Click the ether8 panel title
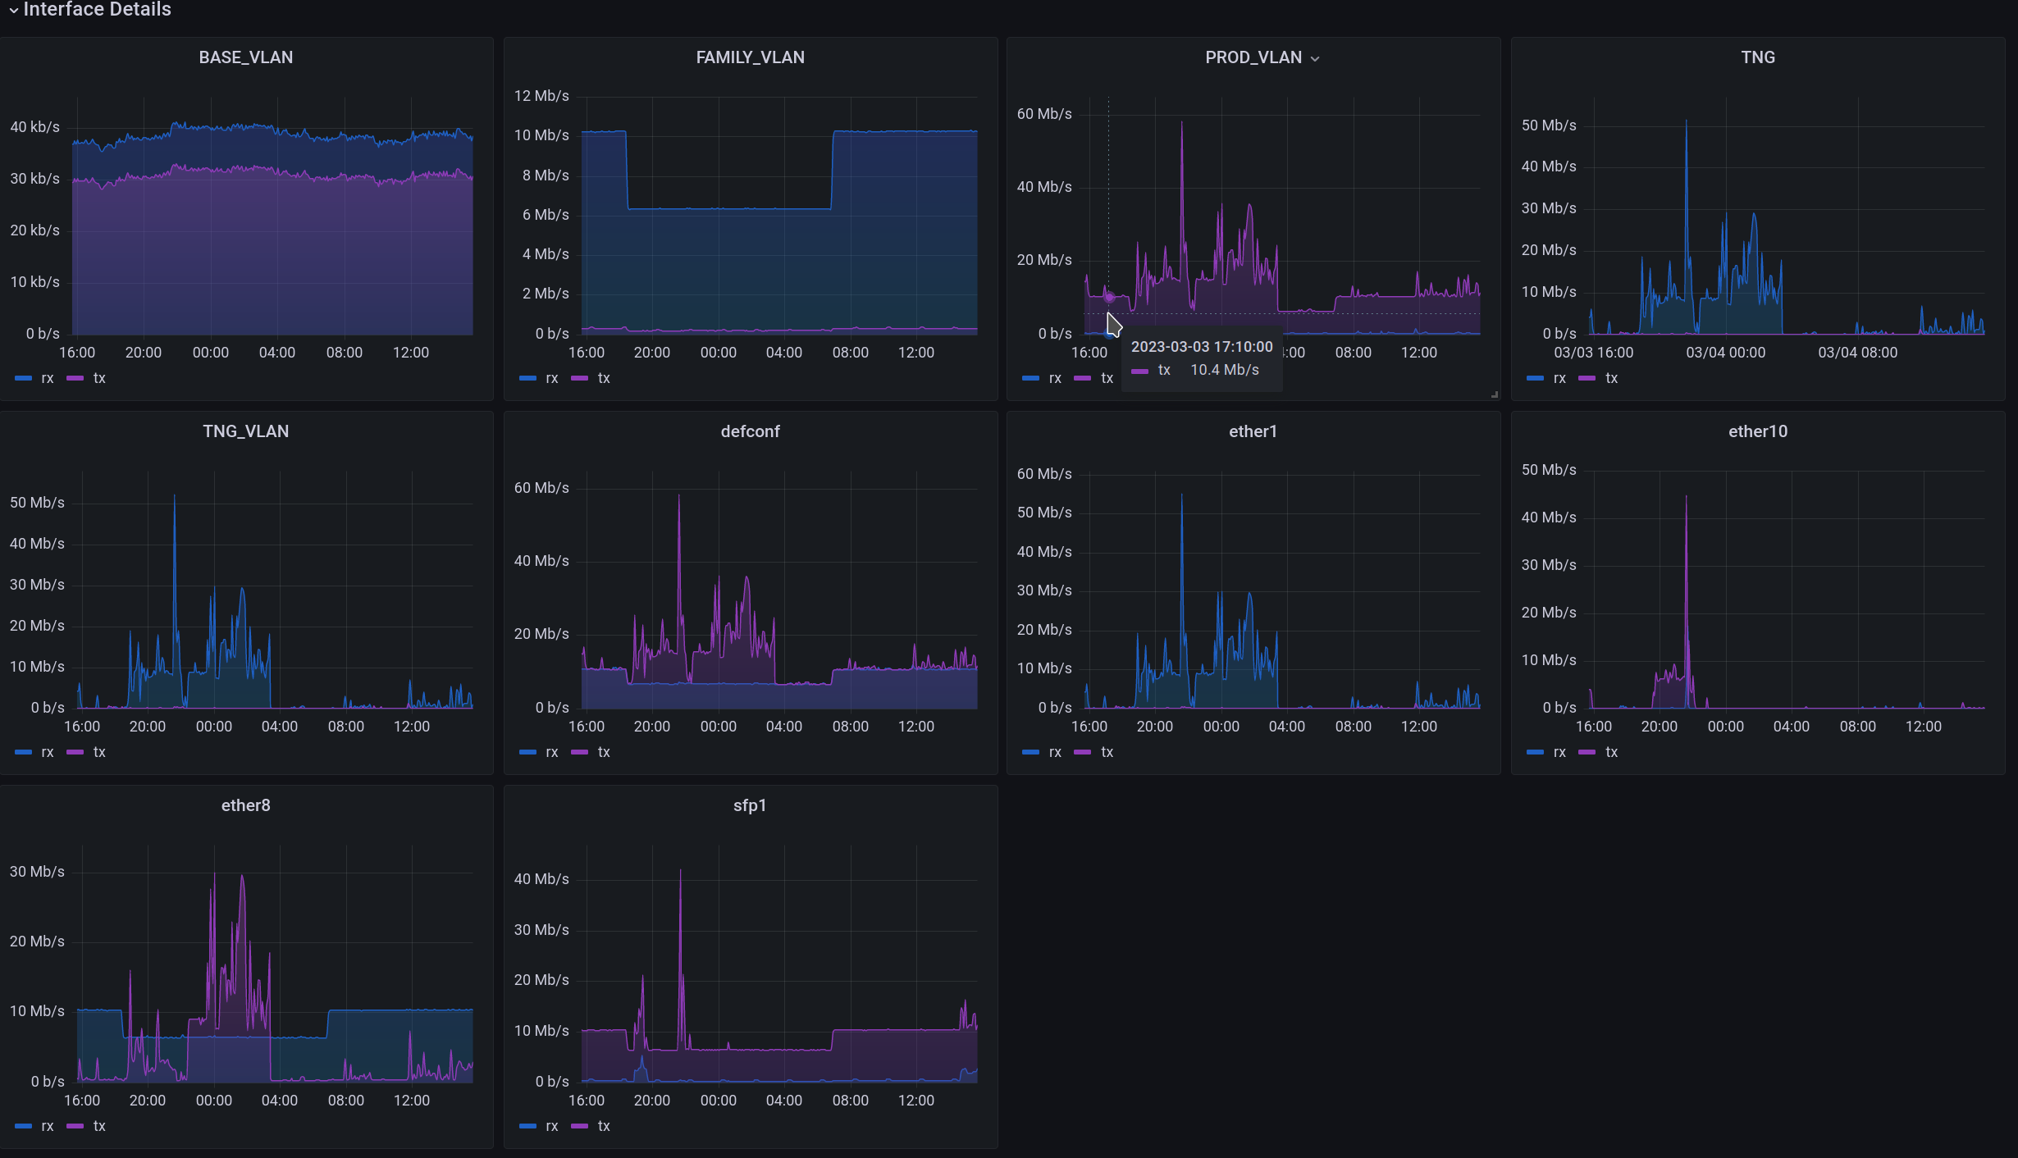Screen dimensions: 2018x1158 click(245, 805)
